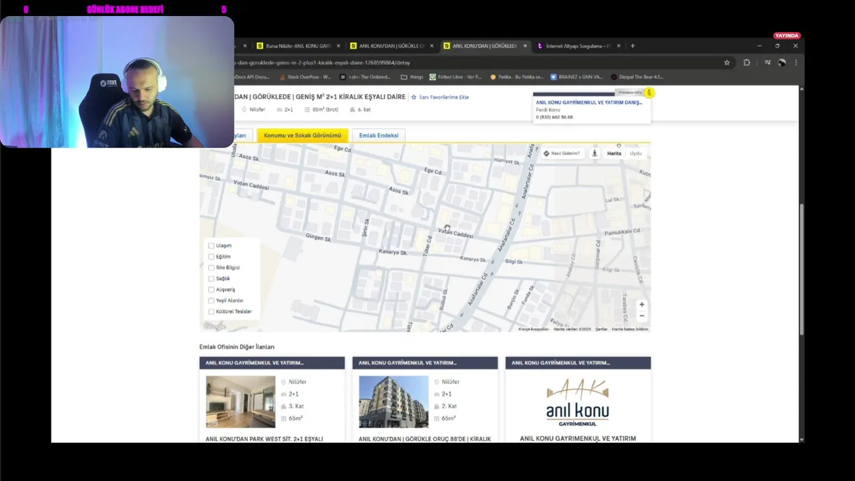Switch map to Harita view
Screen dimensions: 855x481
pos(614,154)
